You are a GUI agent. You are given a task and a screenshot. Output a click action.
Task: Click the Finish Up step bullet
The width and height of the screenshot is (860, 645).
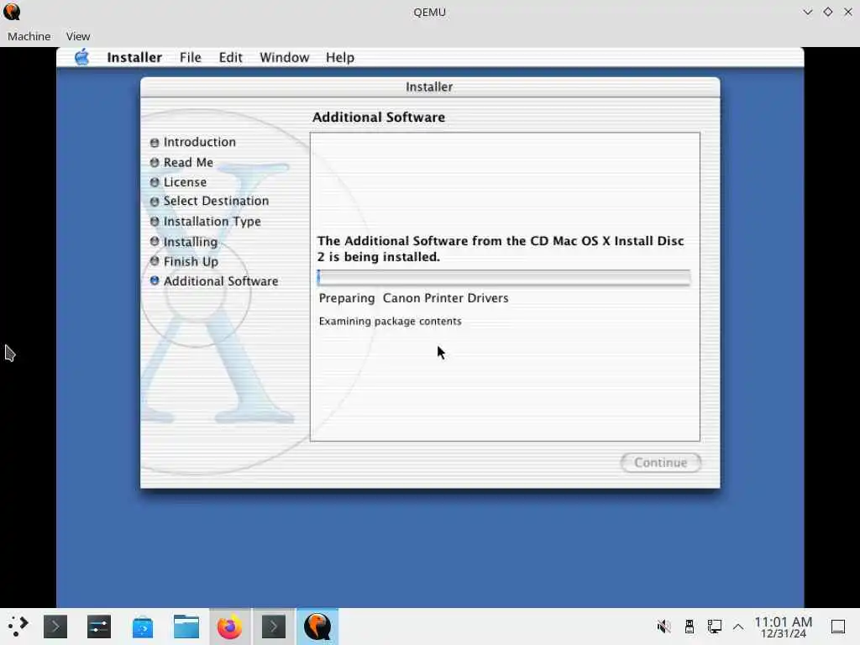pyautogui.click(x=155, y=261)
